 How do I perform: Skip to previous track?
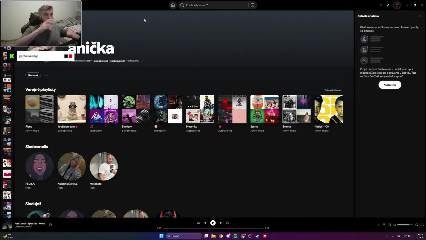tap(205, 223)
